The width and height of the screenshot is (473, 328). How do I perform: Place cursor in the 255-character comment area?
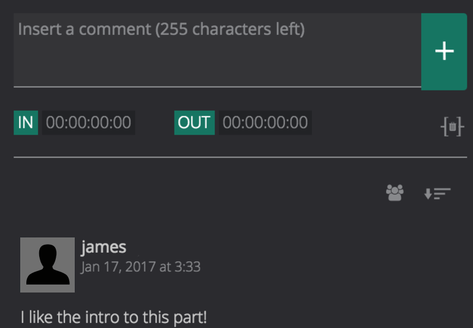click(217, 50)
